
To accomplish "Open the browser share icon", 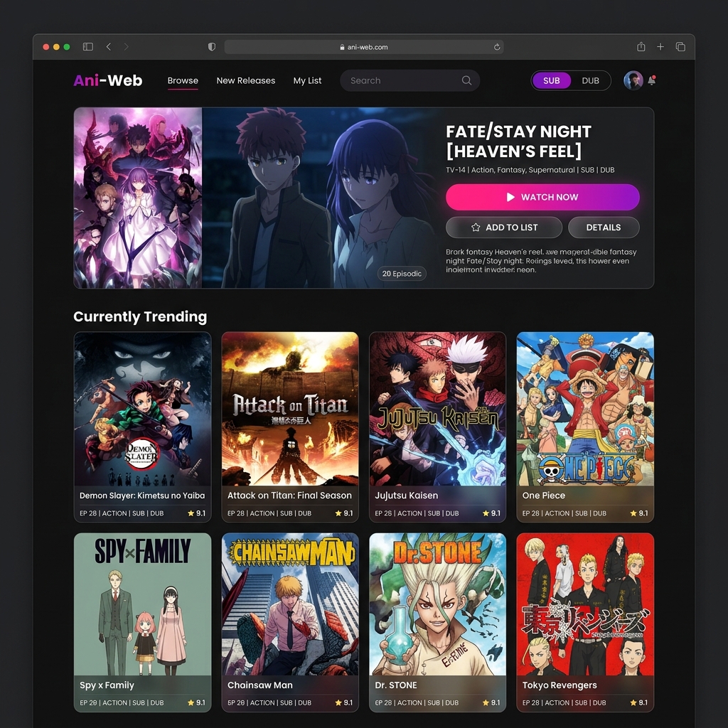I will [641, 46].
